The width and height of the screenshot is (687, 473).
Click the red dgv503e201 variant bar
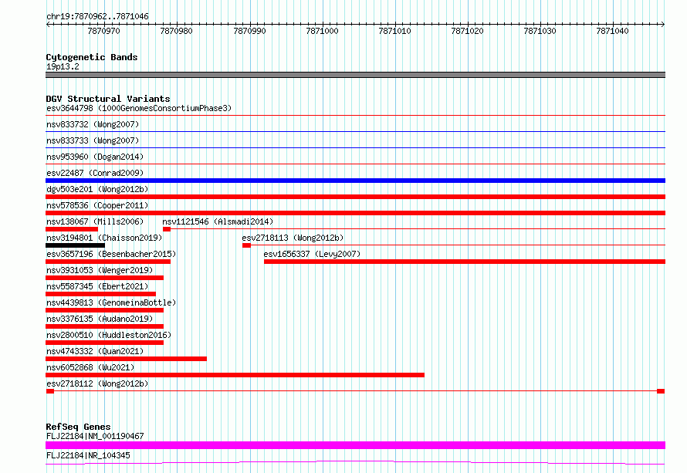point(355,197)
